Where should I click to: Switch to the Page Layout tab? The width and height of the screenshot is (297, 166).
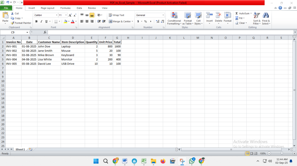48,8
